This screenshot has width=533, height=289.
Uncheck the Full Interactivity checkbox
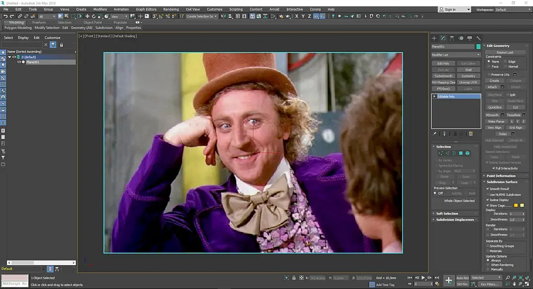click(x=493, y=168)
